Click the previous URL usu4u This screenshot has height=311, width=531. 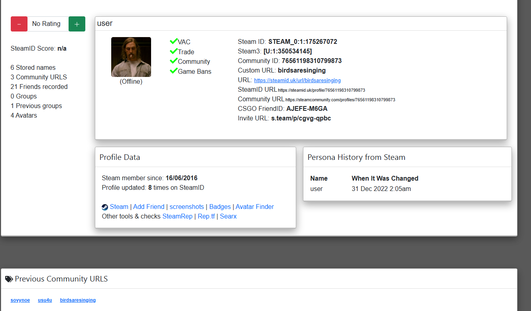click(45, 300)
